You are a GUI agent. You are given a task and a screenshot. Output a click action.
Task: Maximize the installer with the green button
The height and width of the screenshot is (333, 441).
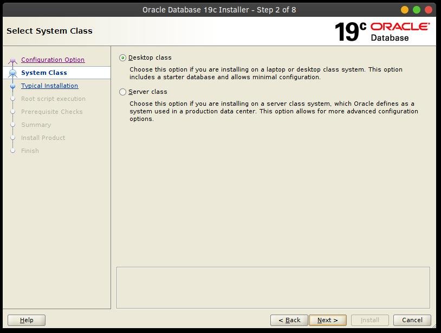(x=417, y=10)
